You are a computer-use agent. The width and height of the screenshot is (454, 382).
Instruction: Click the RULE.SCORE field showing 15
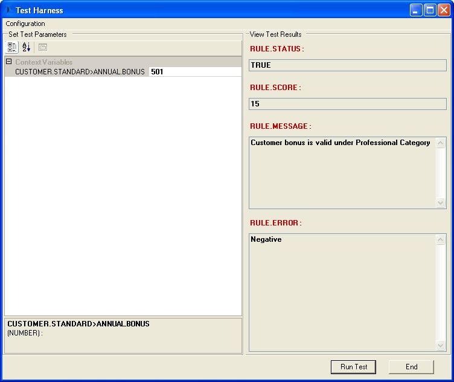coord(347,104)
